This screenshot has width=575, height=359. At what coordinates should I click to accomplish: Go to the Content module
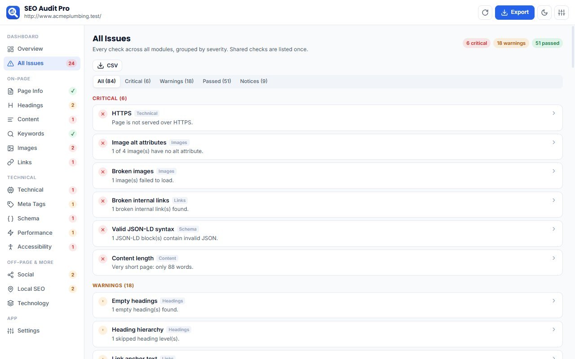[42, 119]
